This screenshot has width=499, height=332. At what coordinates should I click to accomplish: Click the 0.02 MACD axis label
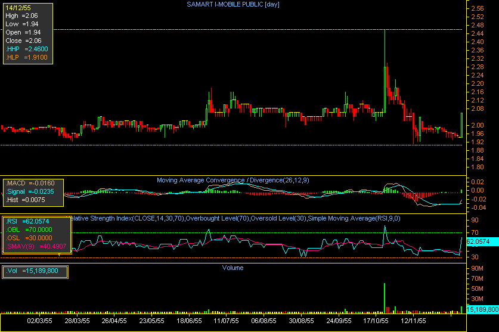(478, 182)
